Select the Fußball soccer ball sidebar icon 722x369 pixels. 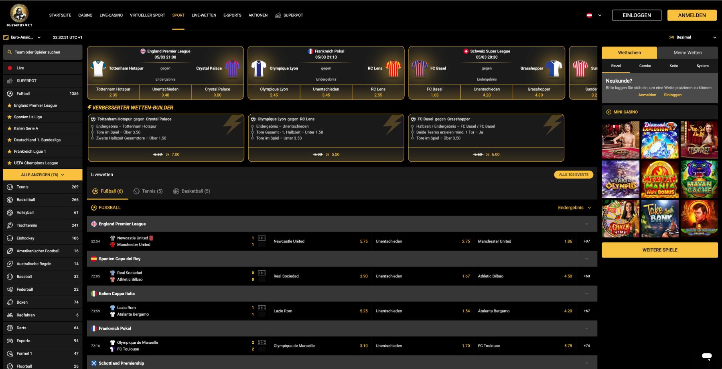pyautogui.click(x=10, y=93)
